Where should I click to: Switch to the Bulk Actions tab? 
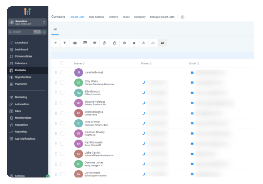click(97, 17)
